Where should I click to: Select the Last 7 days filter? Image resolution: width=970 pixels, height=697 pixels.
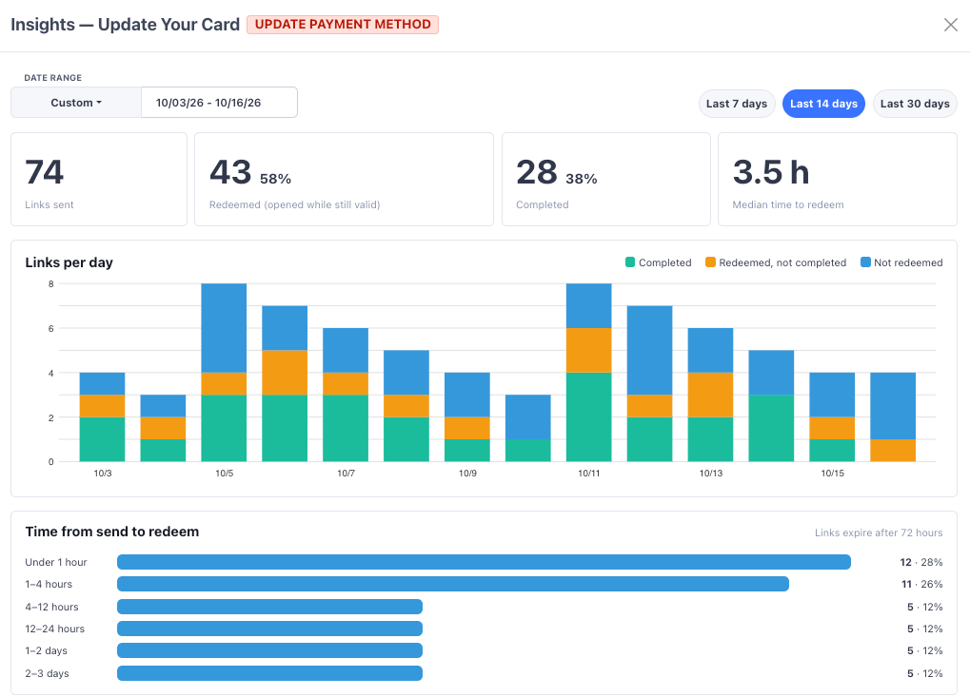click(x=736, y=104)
